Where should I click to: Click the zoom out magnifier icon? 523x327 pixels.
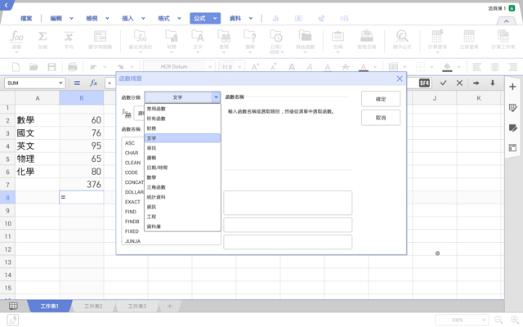(x=498, y=320)
